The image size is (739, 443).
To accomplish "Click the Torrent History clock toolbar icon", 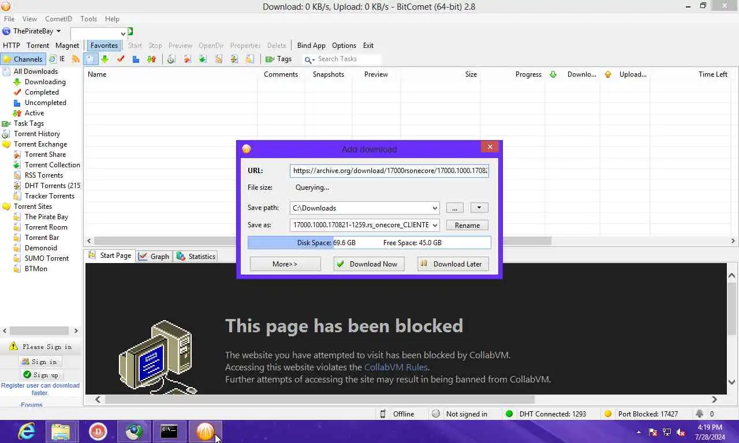I will [x=171, y=59].
